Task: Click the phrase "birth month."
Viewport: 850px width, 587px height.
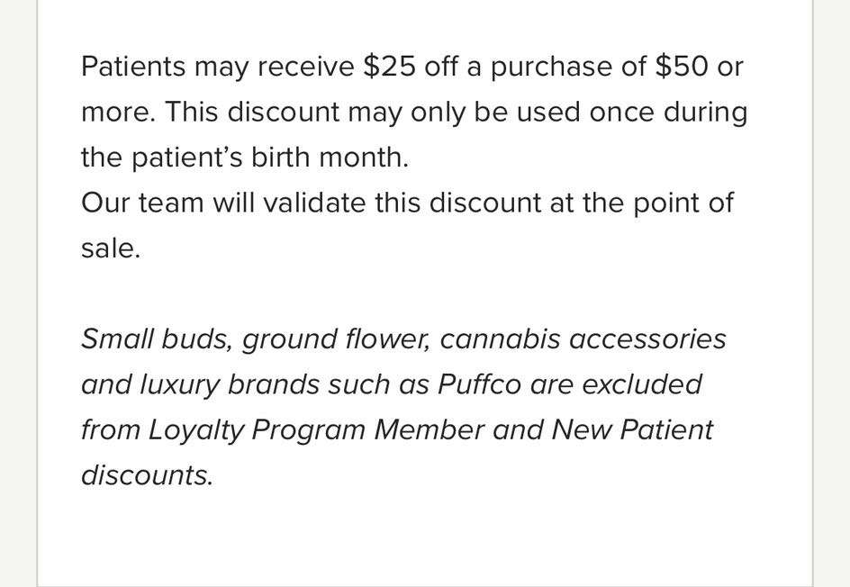Action: [330, 158]
